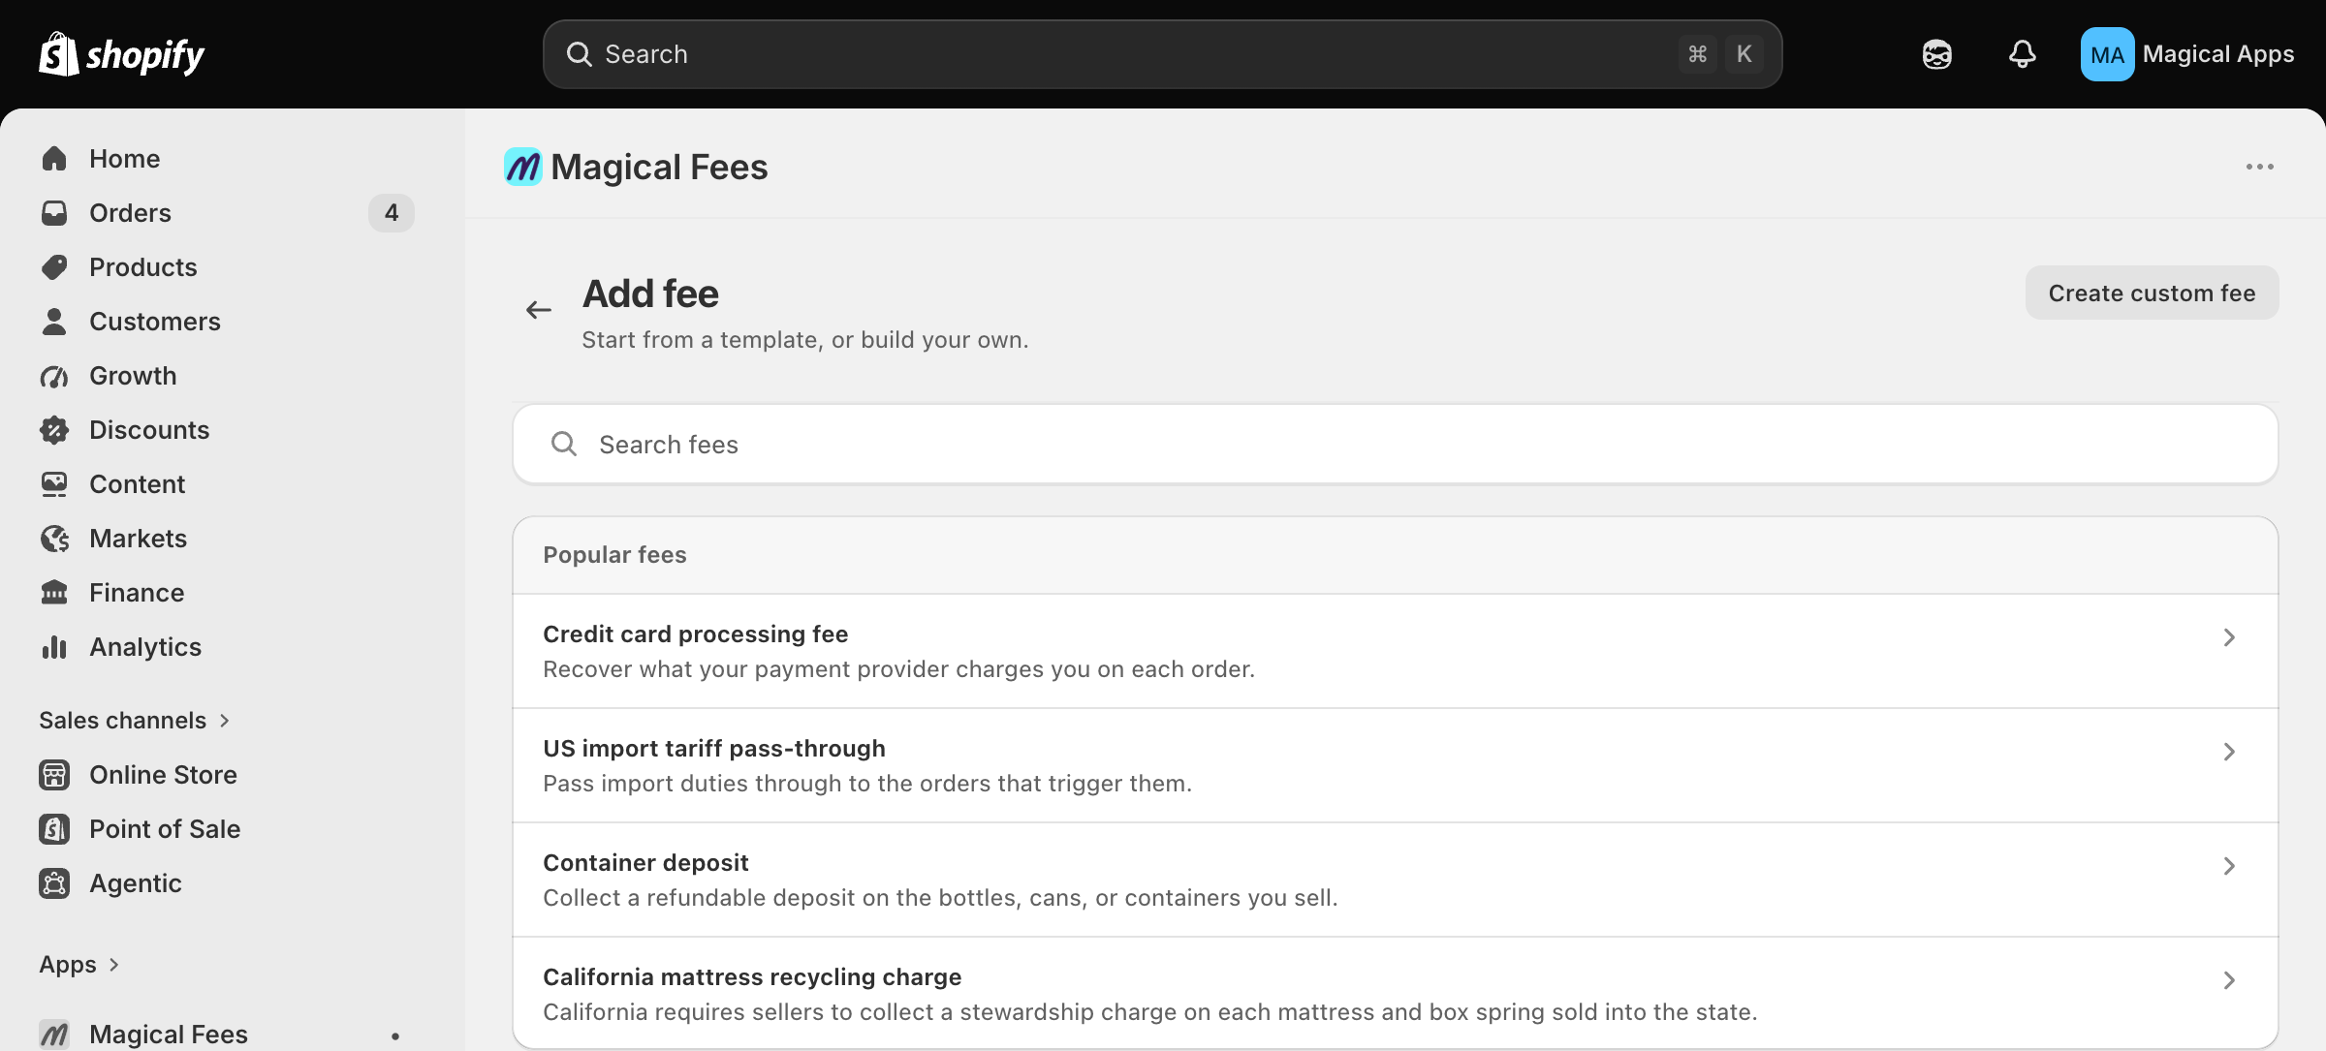Click the magnifier icon in the top search bar

[x=580, y=54]
